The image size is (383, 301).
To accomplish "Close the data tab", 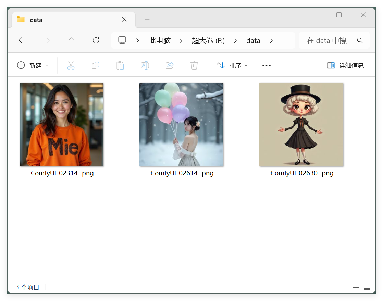I will coord(124,20).
